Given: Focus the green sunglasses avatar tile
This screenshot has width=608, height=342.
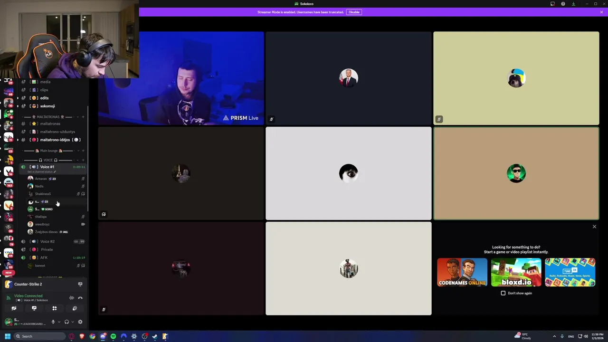Looking at the screenshot, I should (516, 173).
